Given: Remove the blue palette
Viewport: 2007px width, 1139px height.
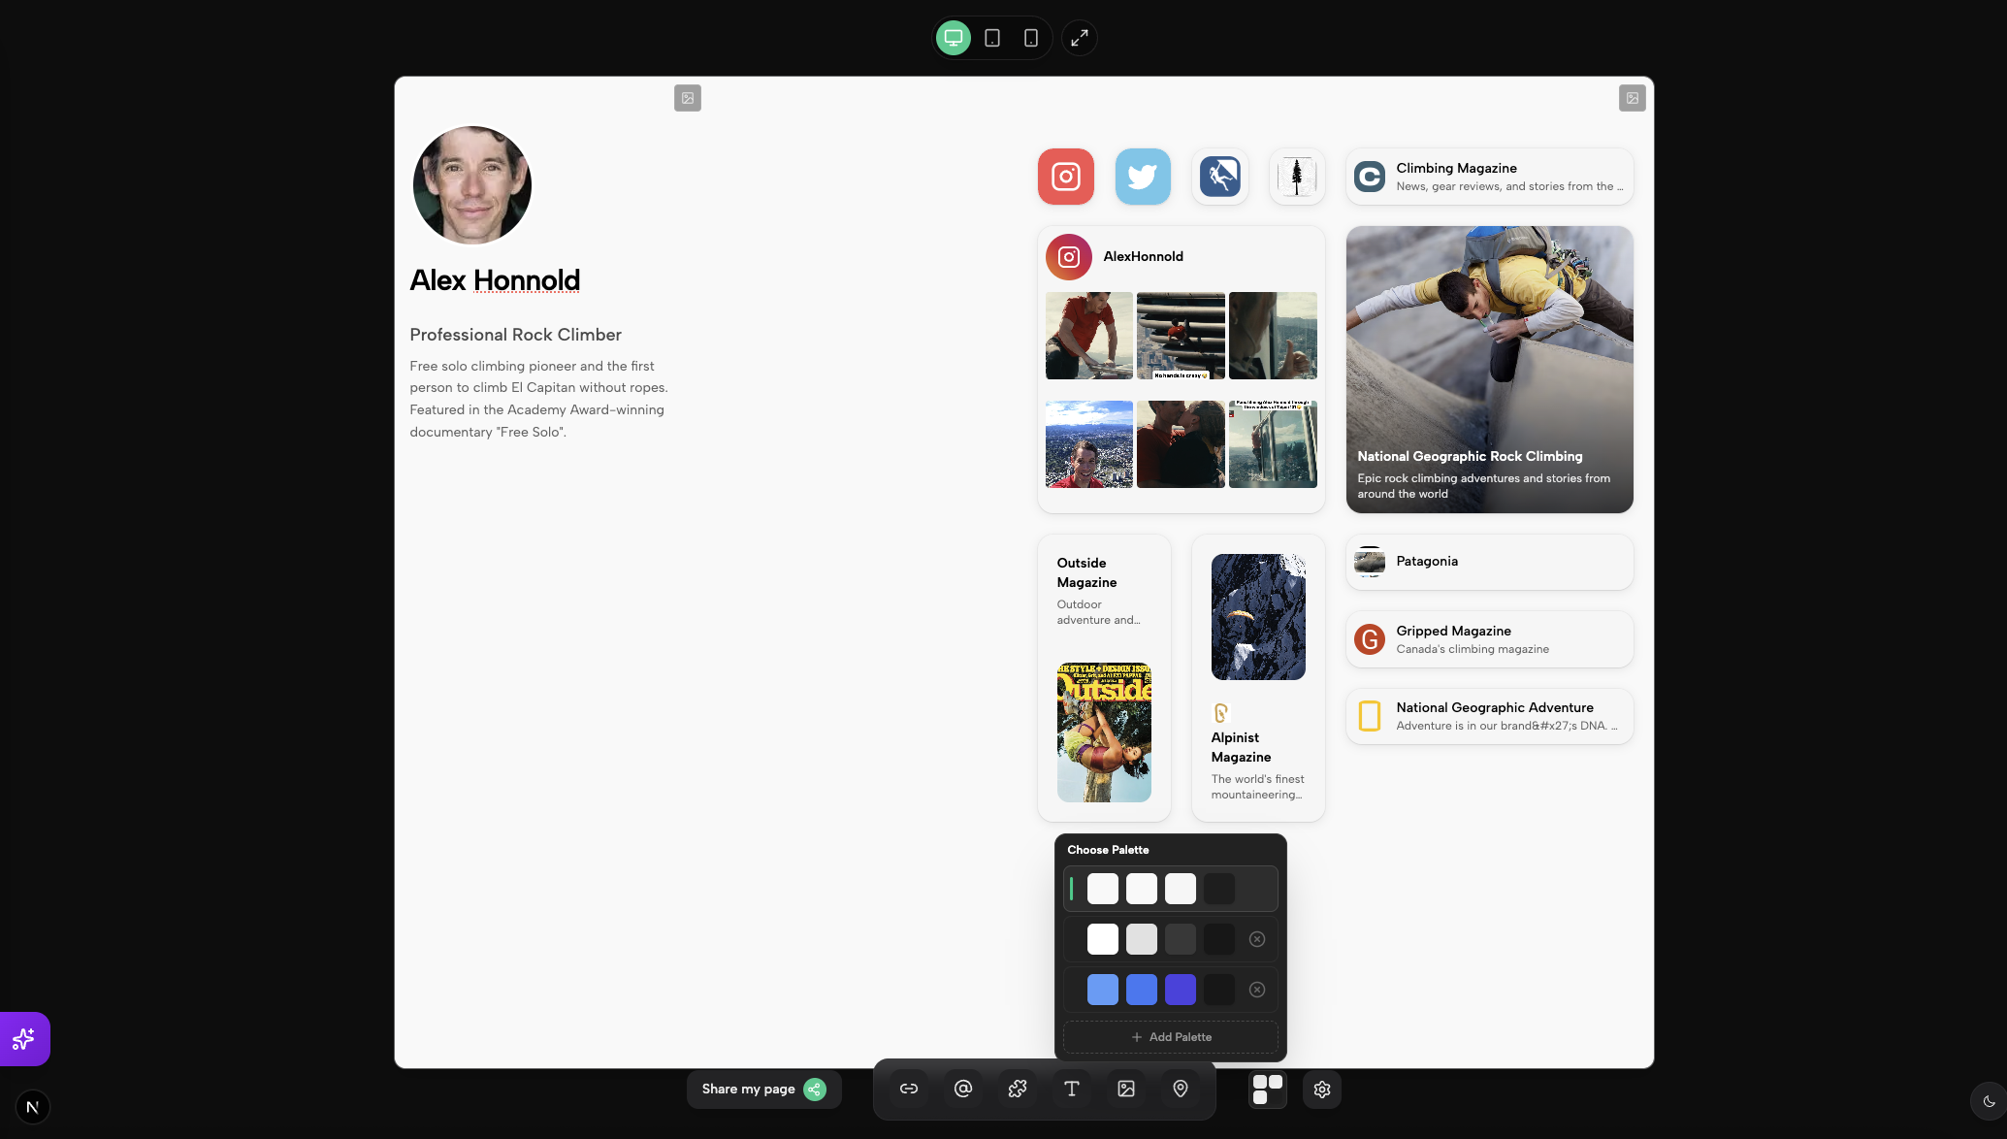Looking at the screenshot, I should click(1256, 990).
